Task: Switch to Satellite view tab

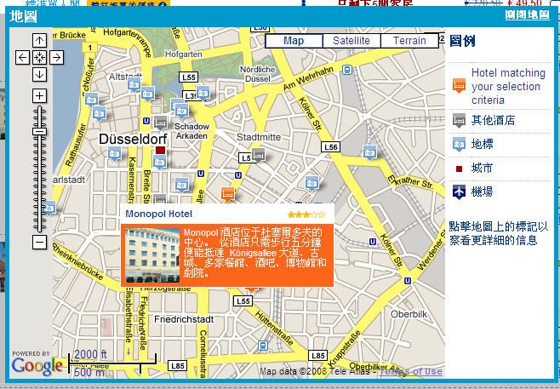Action: (x=351, y=41)
